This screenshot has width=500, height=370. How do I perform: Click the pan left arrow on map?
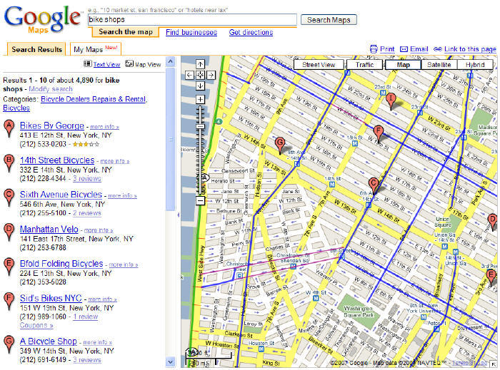[x=189, y=75]
